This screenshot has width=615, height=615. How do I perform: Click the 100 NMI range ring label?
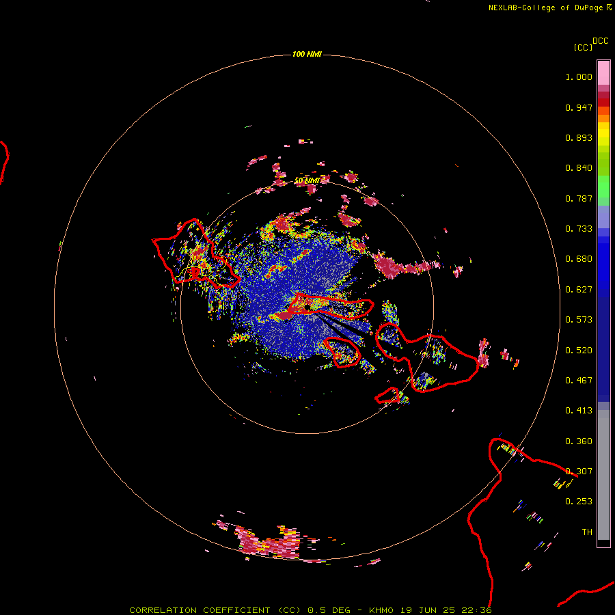307,54
